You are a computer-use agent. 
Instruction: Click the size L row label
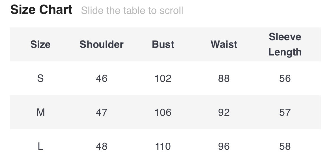(40, 146)
